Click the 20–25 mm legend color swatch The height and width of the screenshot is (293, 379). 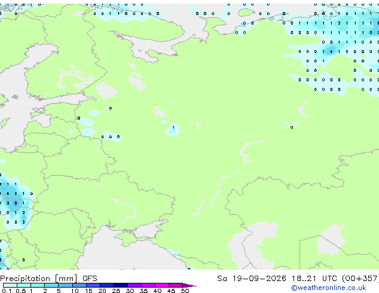[x=107, y=285]
